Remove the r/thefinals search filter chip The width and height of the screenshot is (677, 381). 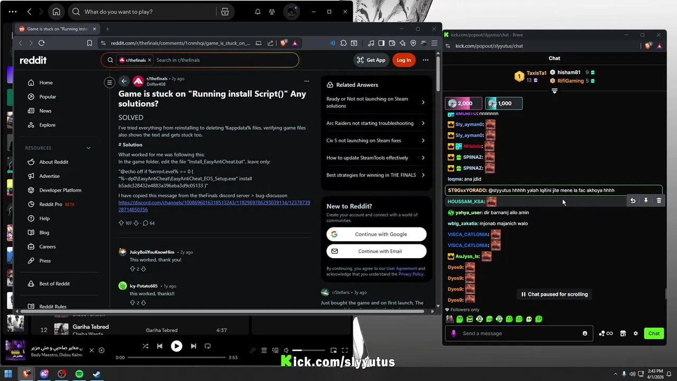pos(149,60)
